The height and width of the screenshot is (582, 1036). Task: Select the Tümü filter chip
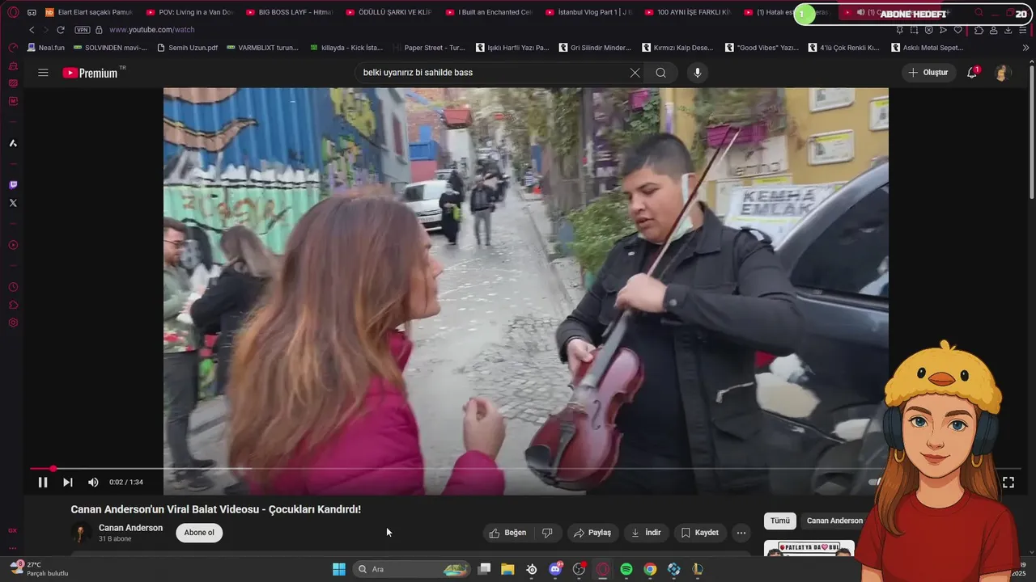tap(779, 521)
